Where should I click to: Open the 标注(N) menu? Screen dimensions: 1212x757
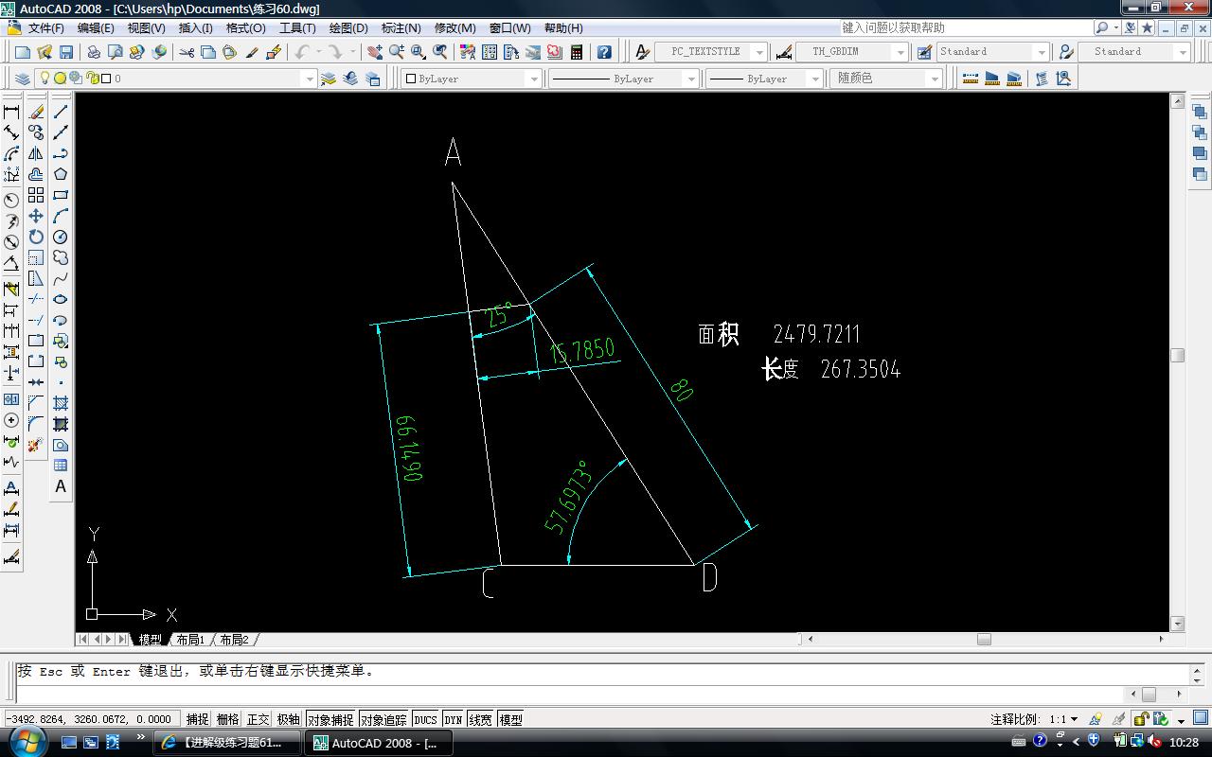[401, 27]
